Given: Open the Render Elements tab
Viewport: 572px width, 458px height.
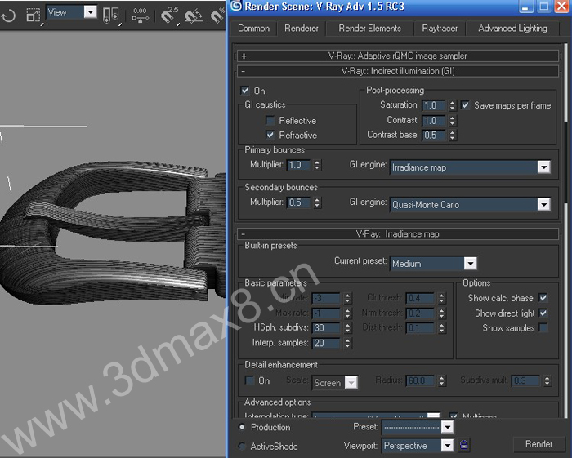Looking at the screenshot, I should tap(369, 29).
